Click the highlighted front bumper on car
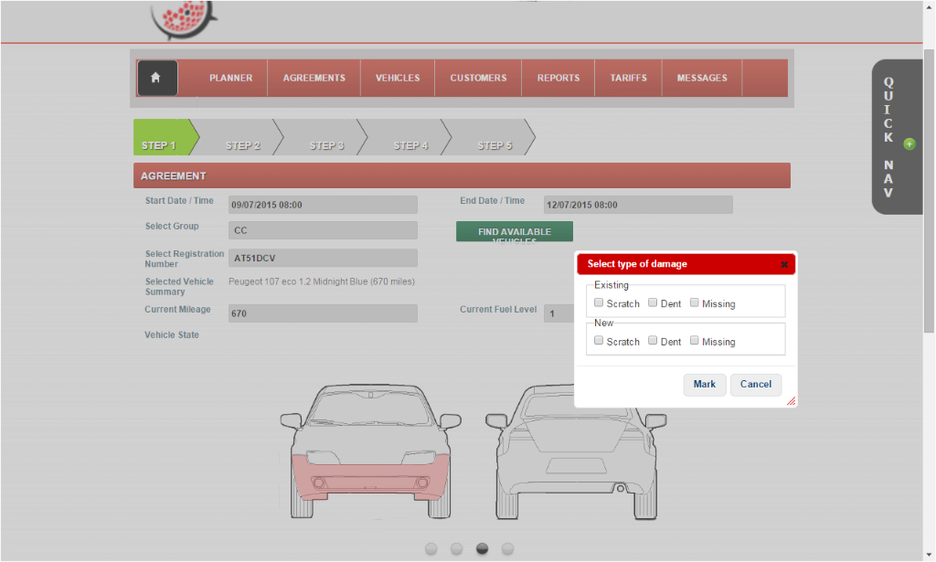The height and width of the screenshot is (562, 936). pyautogui.click(x=369, y=475)
